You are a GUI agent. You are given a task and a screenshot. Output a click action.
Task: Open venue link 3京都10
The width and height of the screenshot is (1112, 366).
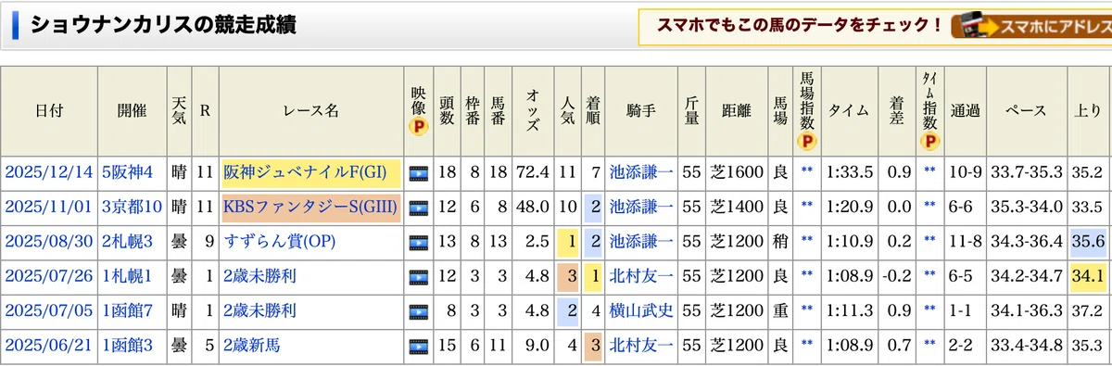coord(133,207)
